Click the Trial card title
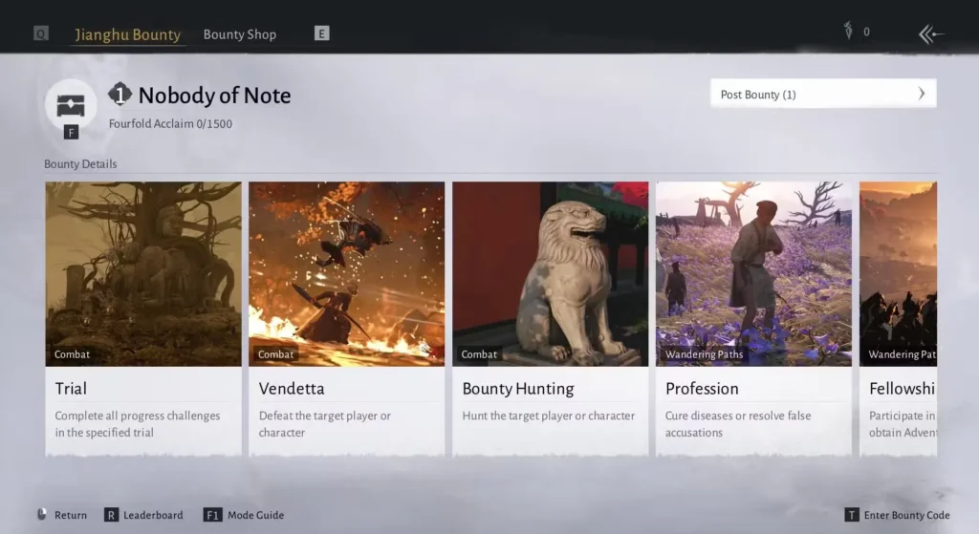Image resolution: width=979 pixels, height=534 pixels. 71,389
